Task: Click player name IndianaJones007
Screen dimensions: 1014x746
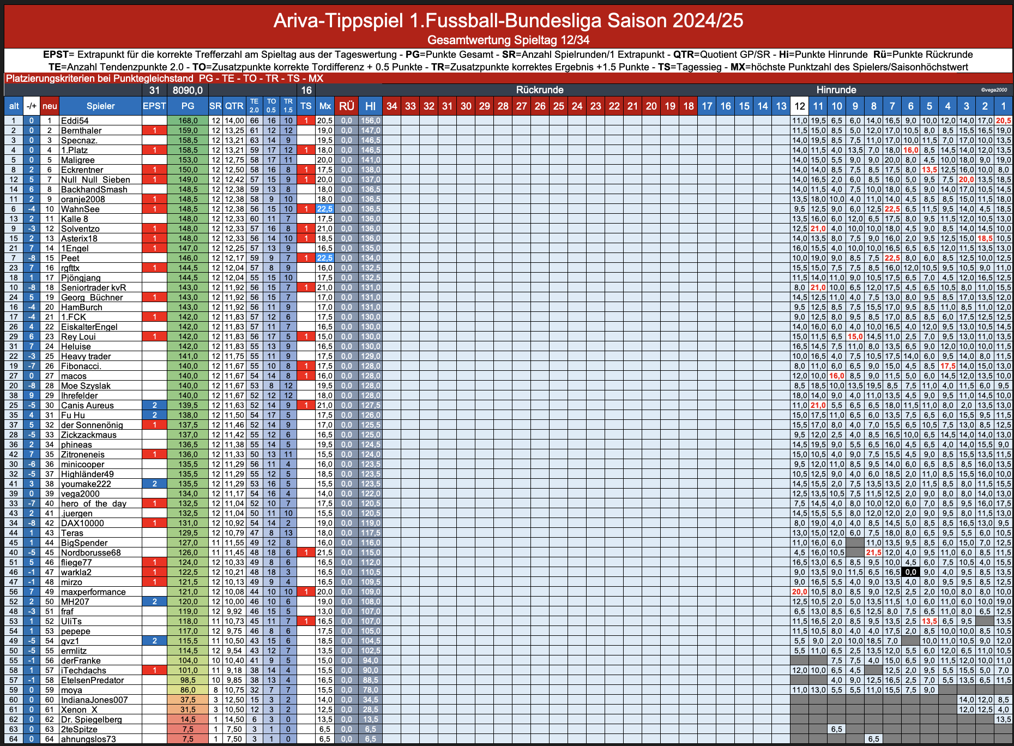Action: coord(94,700)
